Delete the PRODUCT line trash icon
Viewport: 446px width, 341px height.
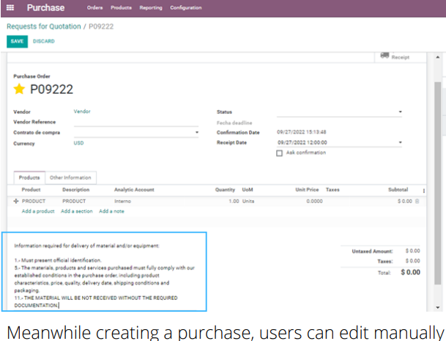417,201
